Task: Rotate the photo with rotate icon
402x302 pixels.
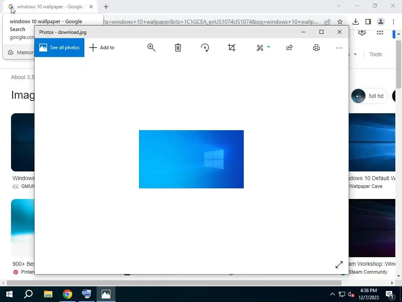Action: (x=205, y=48)
